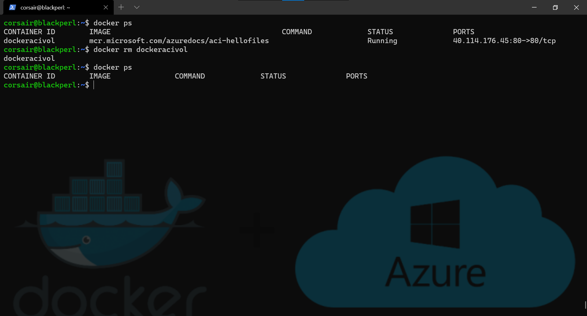587x316 pixels.
Task: Click the scrollbar thumb at bottom right
Action: [585, 305]
